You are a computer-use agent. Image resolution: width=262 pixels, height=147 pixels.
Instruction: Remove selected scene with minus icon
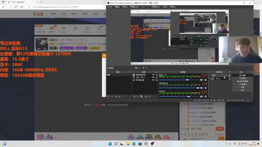click(112, 96)
